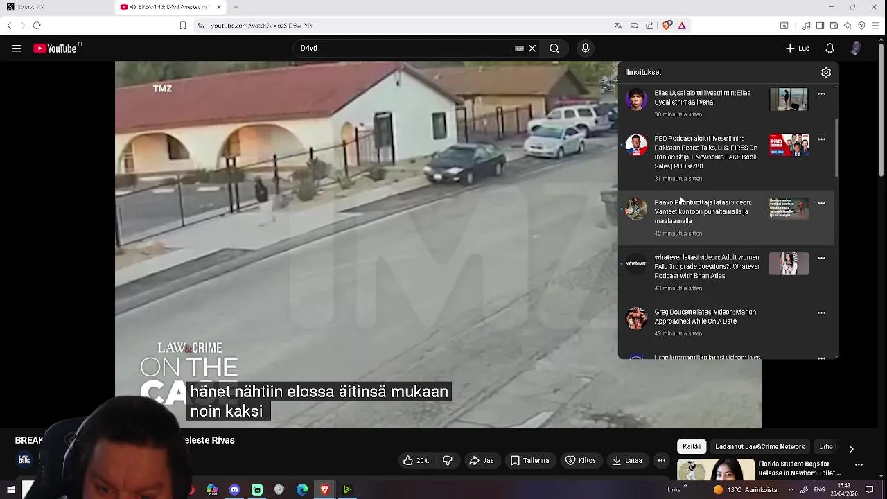Open Brave browser taskbar icon

click(325, 490)
